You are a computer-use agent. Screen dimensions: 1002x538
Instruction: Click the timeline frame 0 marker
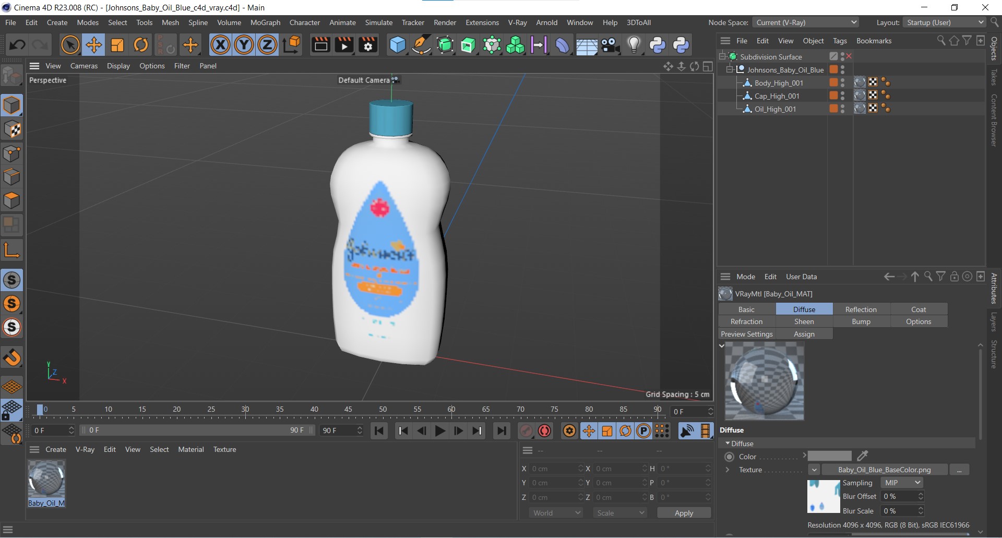click(x=41, y=410)
